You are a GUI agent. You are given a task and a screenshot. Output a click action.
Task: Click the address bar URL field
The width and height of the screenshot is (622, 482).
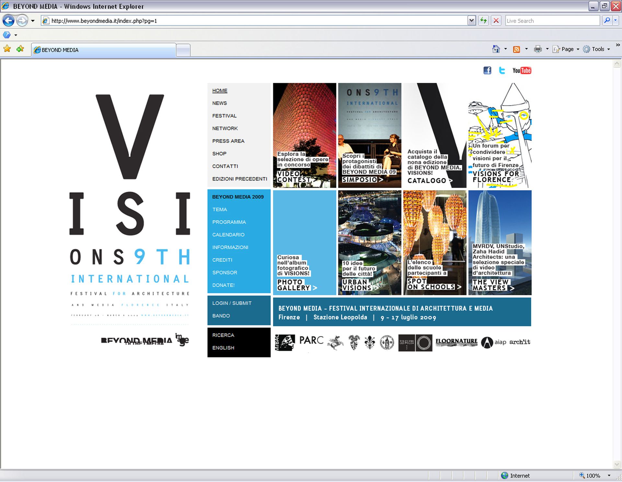[255, 21]
